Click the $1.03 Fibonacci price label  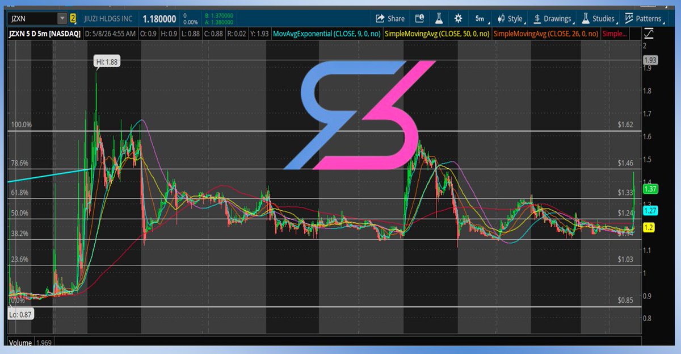click(625, 260)
